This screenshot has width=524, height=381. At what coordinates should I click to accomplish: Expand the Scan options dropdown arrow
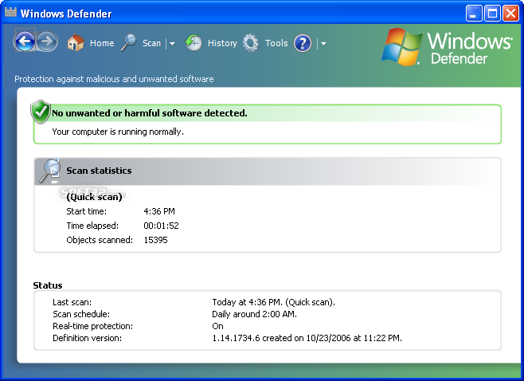[172, 44]
